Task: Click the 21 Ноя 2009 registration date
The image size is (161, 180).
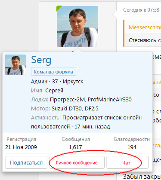Action: 21,147
